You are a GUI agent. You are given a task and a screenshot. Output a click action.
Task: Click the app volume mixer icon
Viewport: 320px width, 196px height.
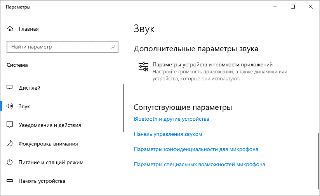143,67
